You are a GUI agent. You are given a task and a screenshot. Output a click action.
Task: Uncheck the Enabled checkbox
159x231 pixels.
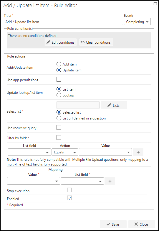[69, 198]
